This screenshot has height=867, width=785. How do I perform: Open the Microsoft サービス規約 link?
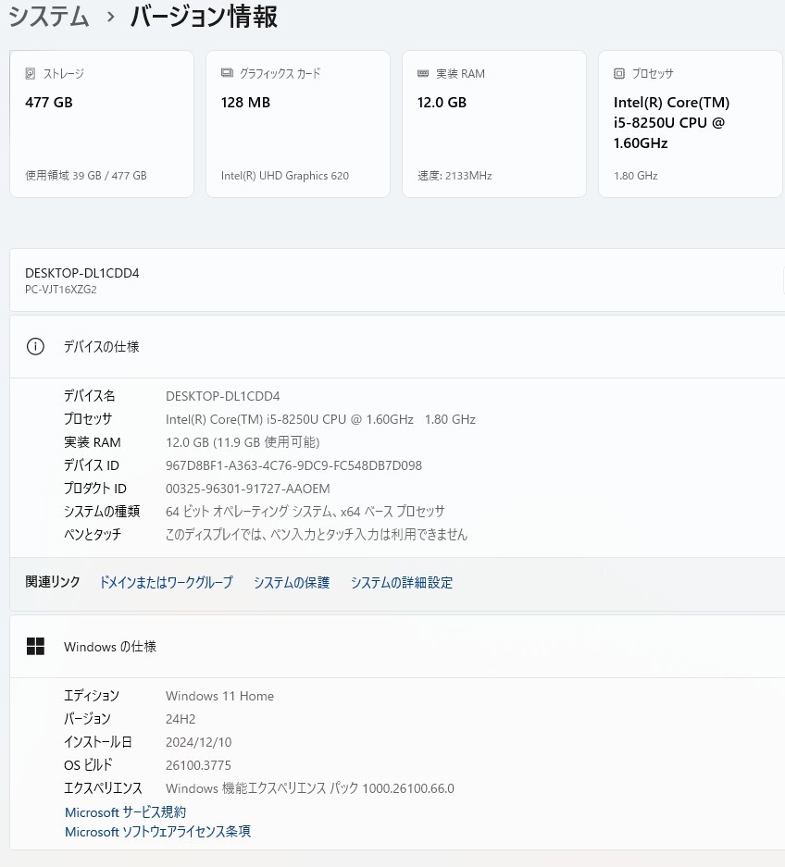(126, 812)
